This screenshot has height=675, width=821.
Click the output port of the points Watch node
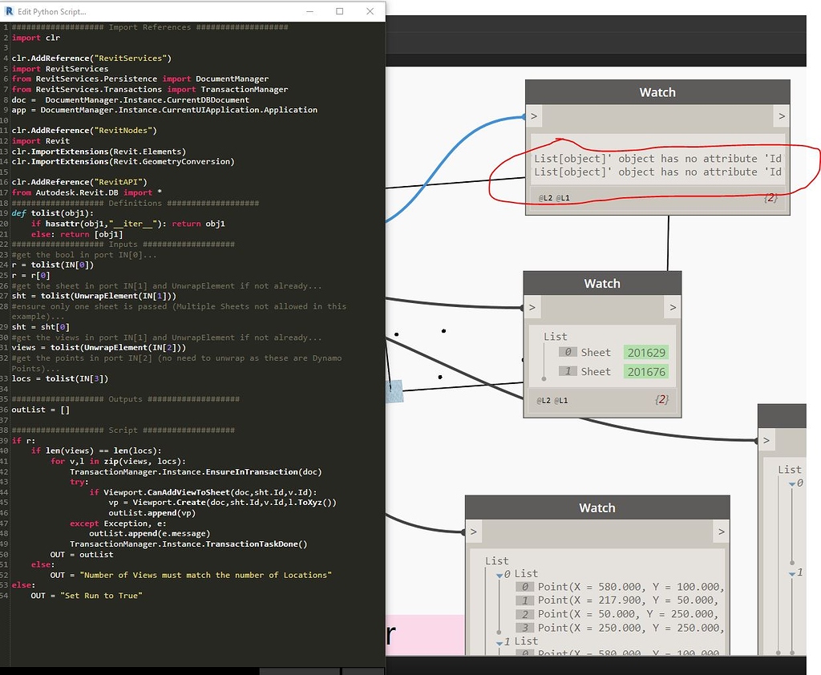click(x=720, y=532)
